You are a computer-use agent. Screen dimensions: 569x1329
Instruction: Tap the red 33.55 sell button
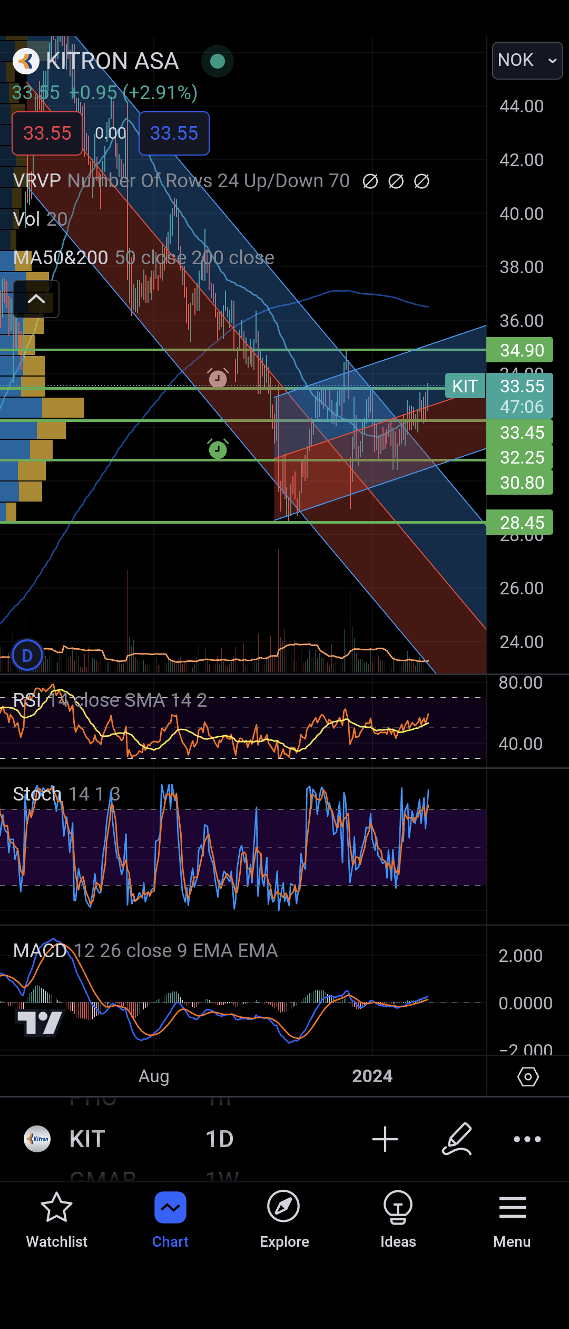(47, 133)
